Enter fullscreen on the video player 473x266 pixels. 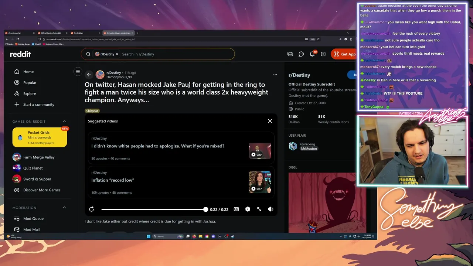(259, 209)
